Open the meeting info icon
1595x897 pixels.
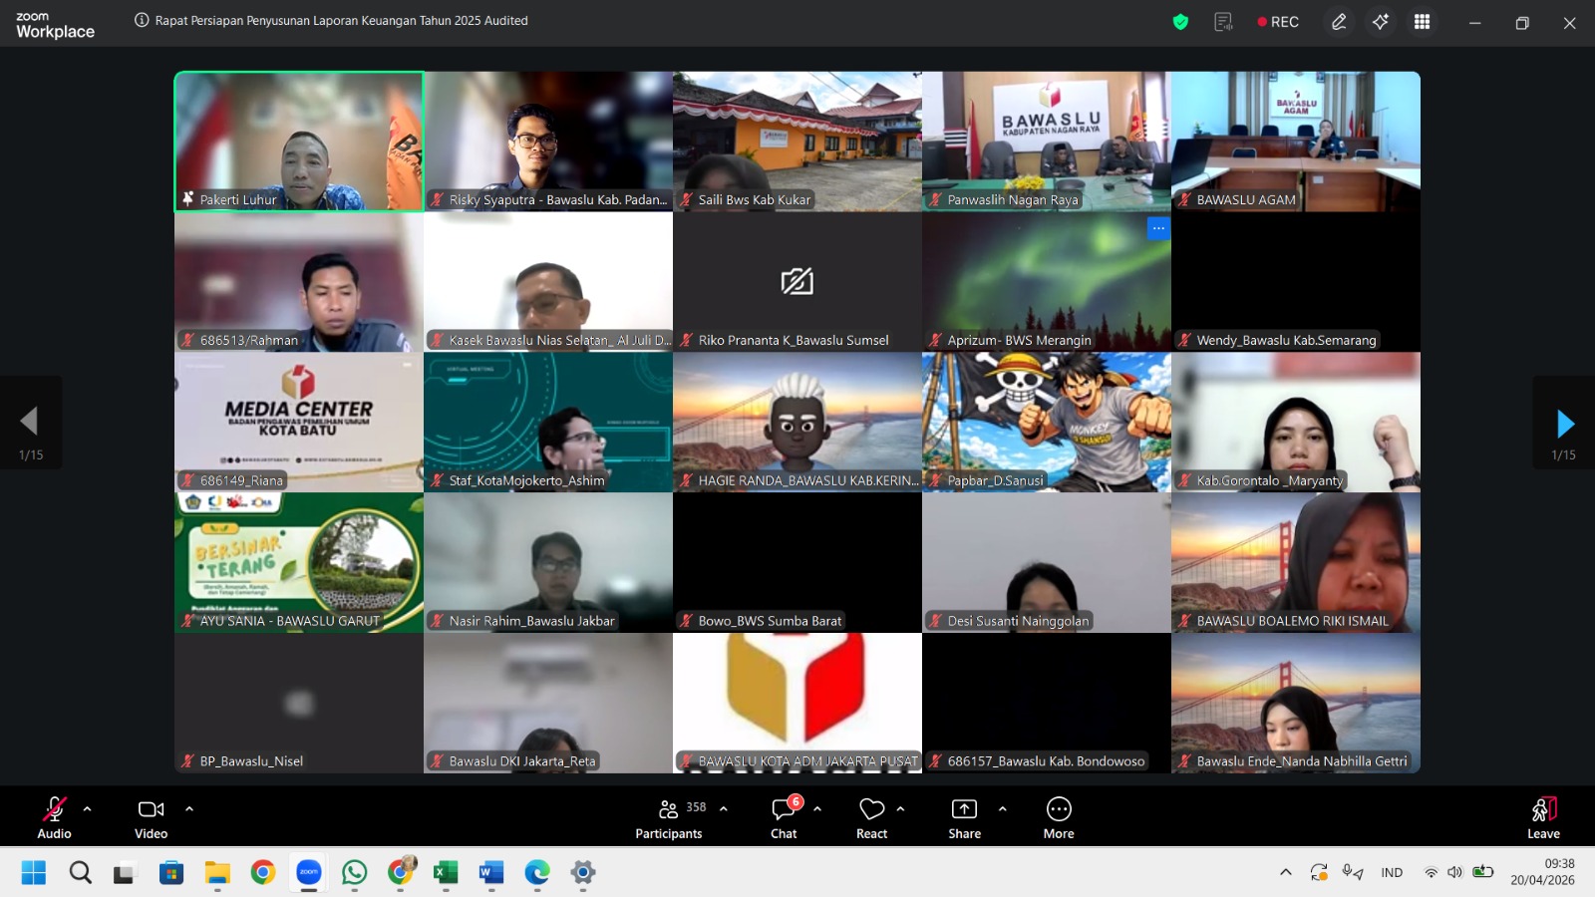pyautogui.click(x=142, y=20)
